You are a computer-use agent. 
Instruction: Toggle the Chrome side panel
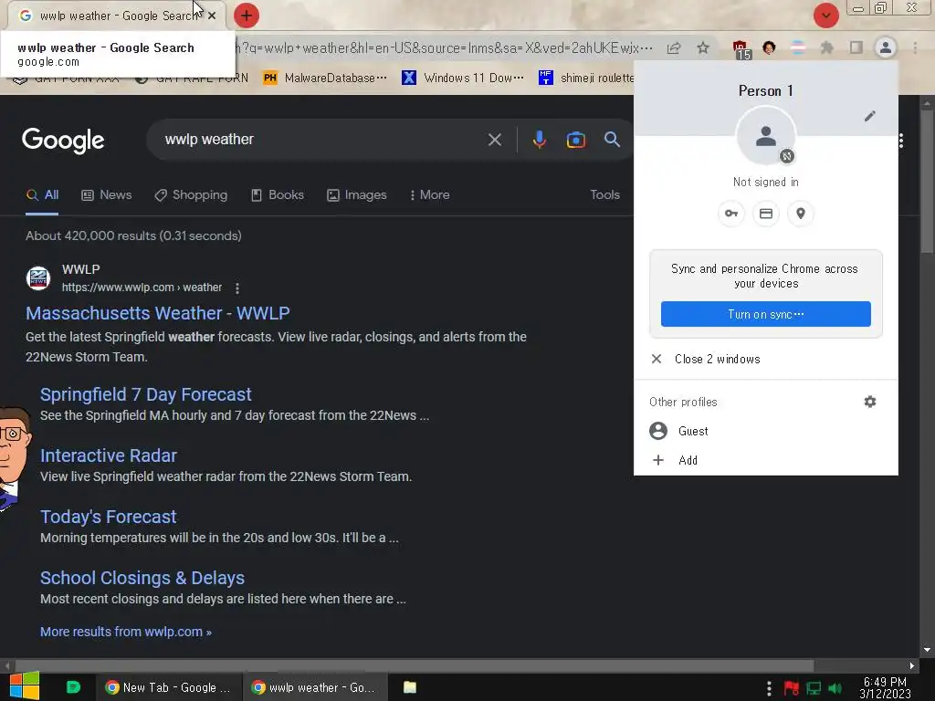[x=856, y=47]
